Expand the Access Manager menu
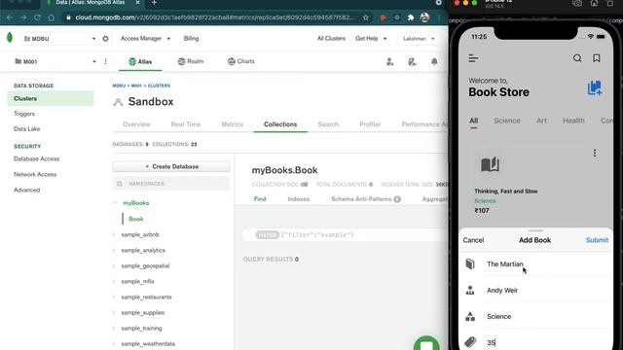Screen dimensions: 623x350 coord(145,39)
